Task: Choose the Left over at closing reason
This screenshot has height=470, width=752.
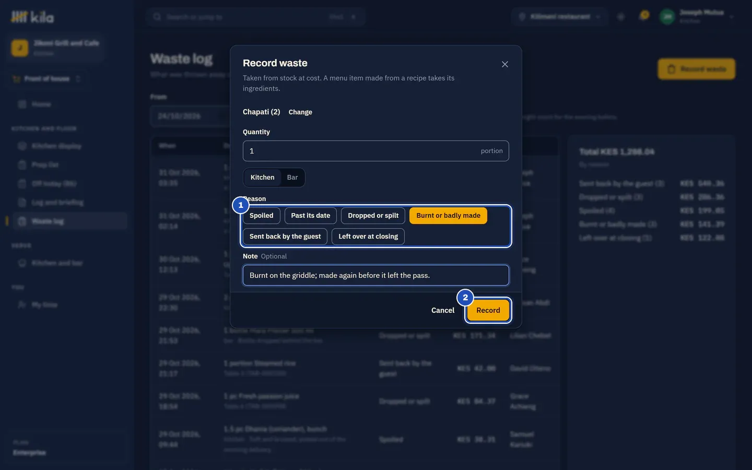Action: click(368, 237)
